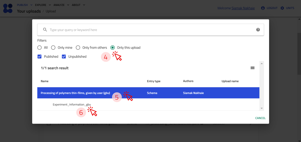Uncheck the Unpublished checkbox
The width and height of the screenshot is (301, 142).
[64, 57]
